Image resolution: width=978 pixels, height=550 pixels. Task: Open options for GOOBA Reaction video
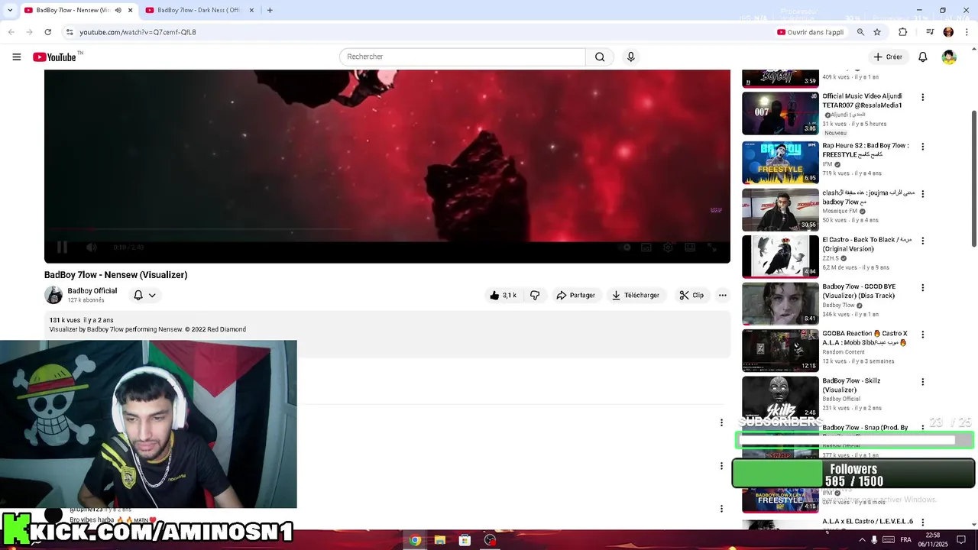click(922, 335)
